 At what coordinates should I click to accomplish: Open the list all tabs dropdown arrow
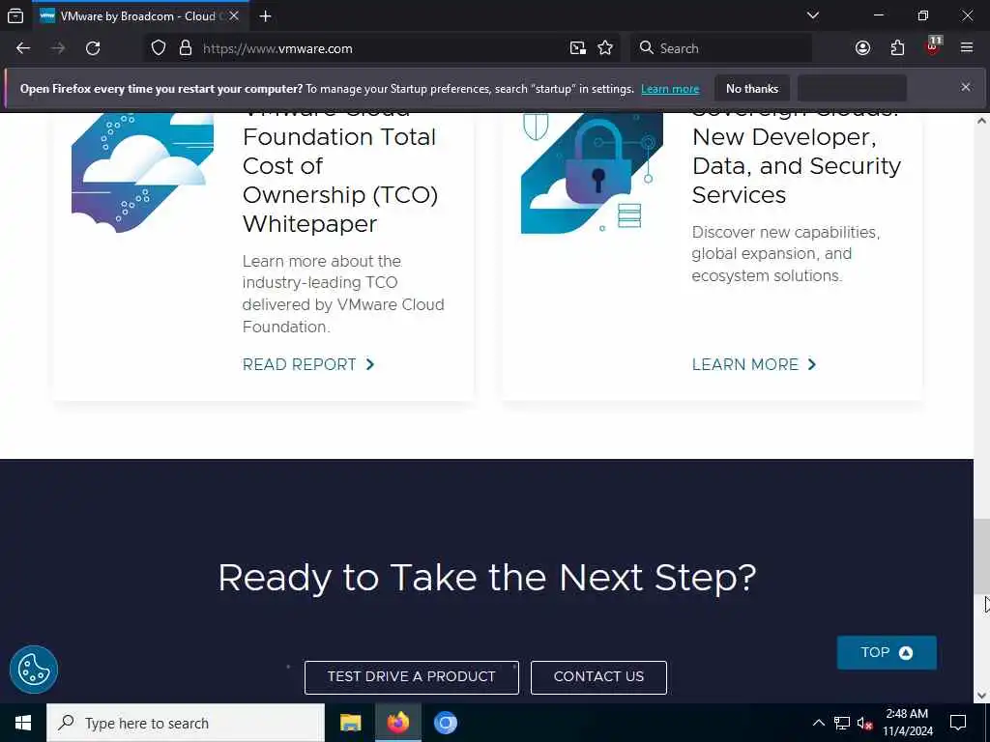click(x=813, y=15)
